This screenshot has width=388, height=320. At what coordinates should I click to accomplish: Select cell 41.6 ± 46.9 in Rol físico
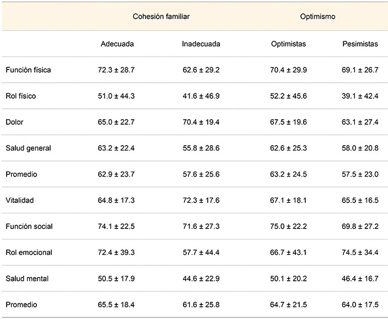click(201, 96)
